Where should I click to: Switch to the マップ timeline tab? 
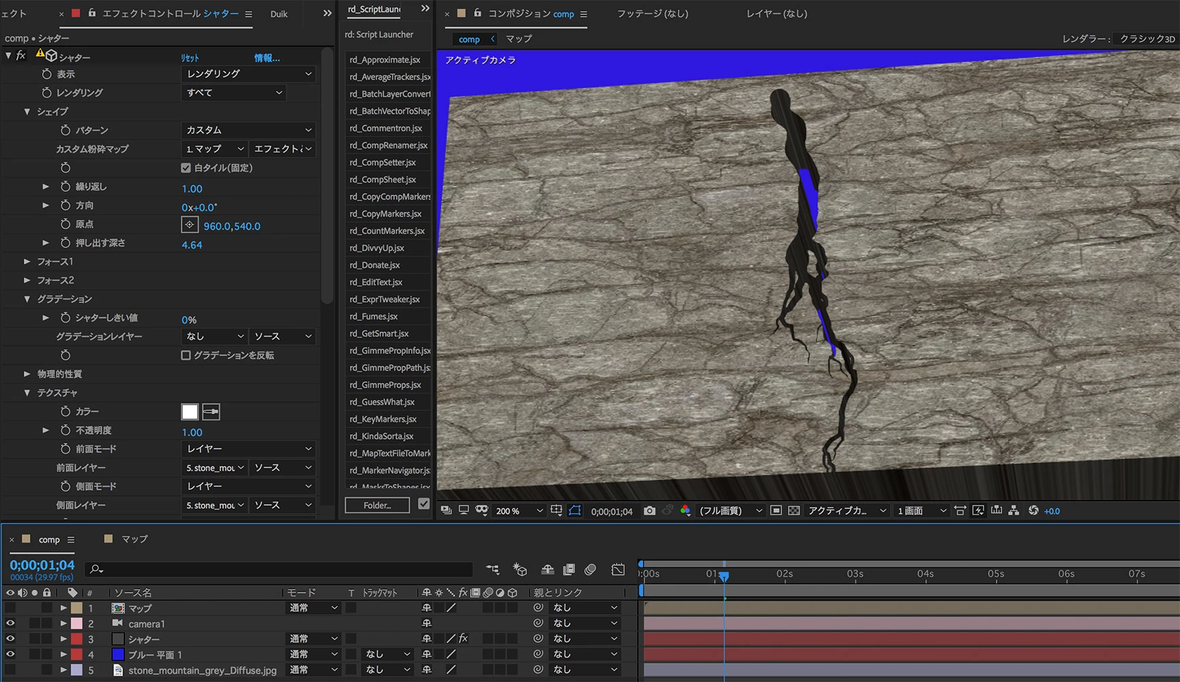point(134,539)
